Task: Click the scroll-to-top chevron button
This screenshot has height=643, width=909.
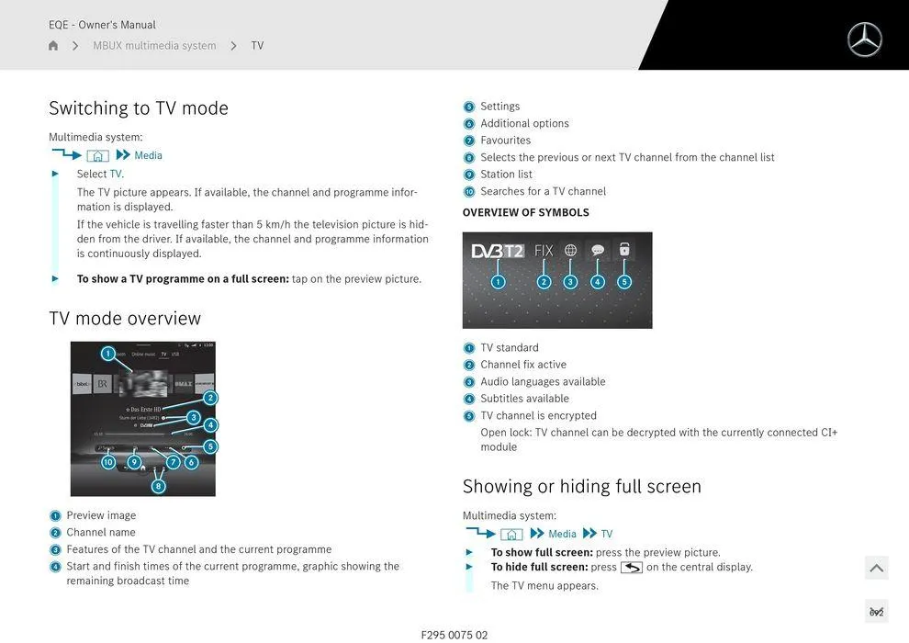Action: tap(876, 569)
